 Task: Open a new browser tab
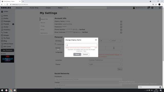point(23,2)
